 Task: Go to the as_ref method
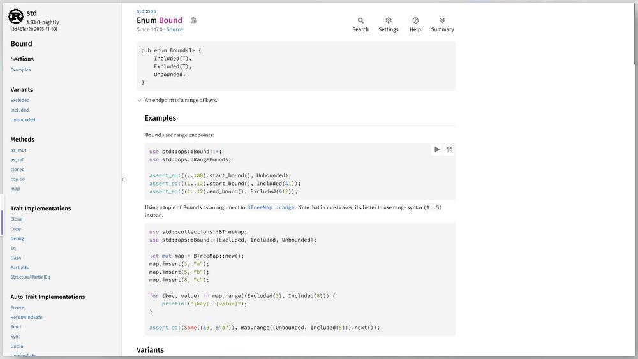(17, 160)
